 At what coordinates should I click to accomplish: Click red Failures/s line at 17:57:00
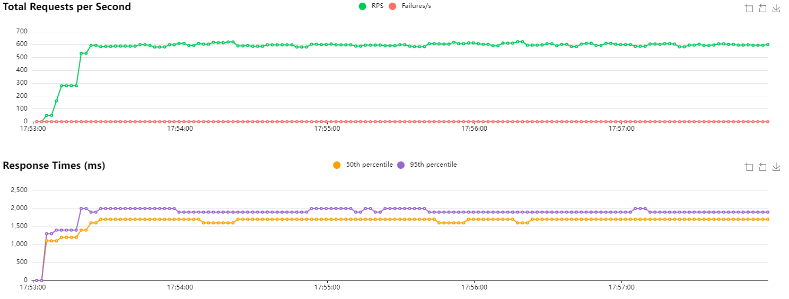point(620,122)
